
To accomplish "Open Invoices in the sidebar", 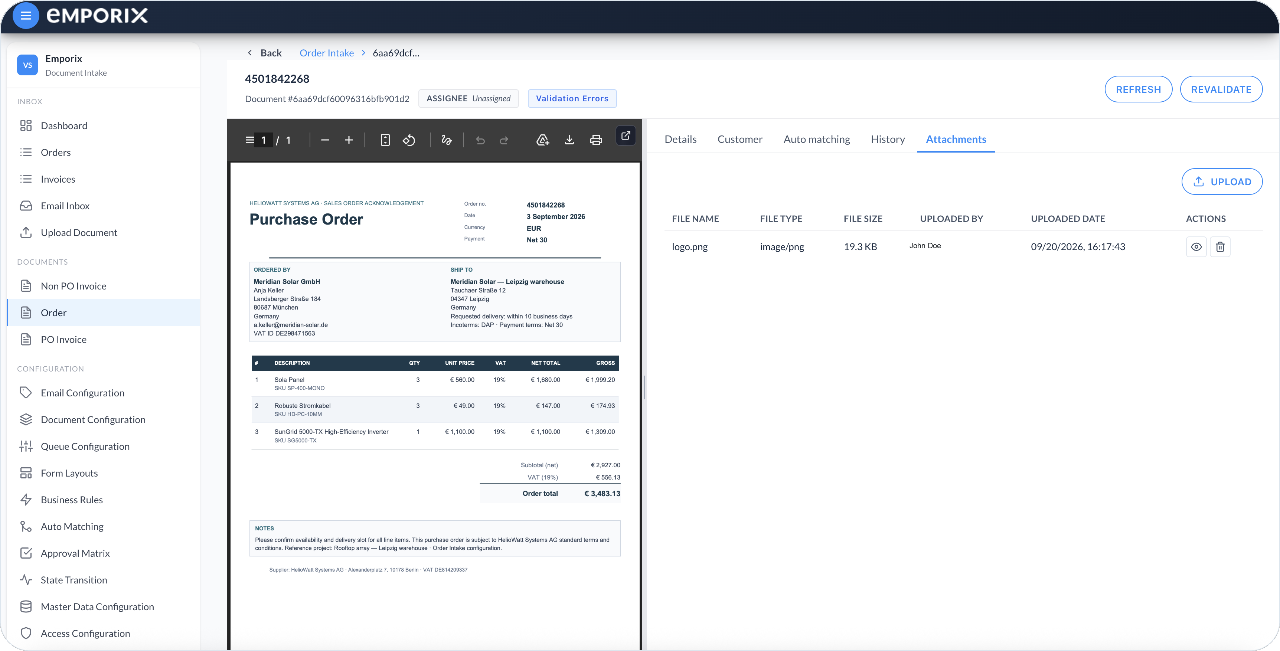I will point(103,179).
